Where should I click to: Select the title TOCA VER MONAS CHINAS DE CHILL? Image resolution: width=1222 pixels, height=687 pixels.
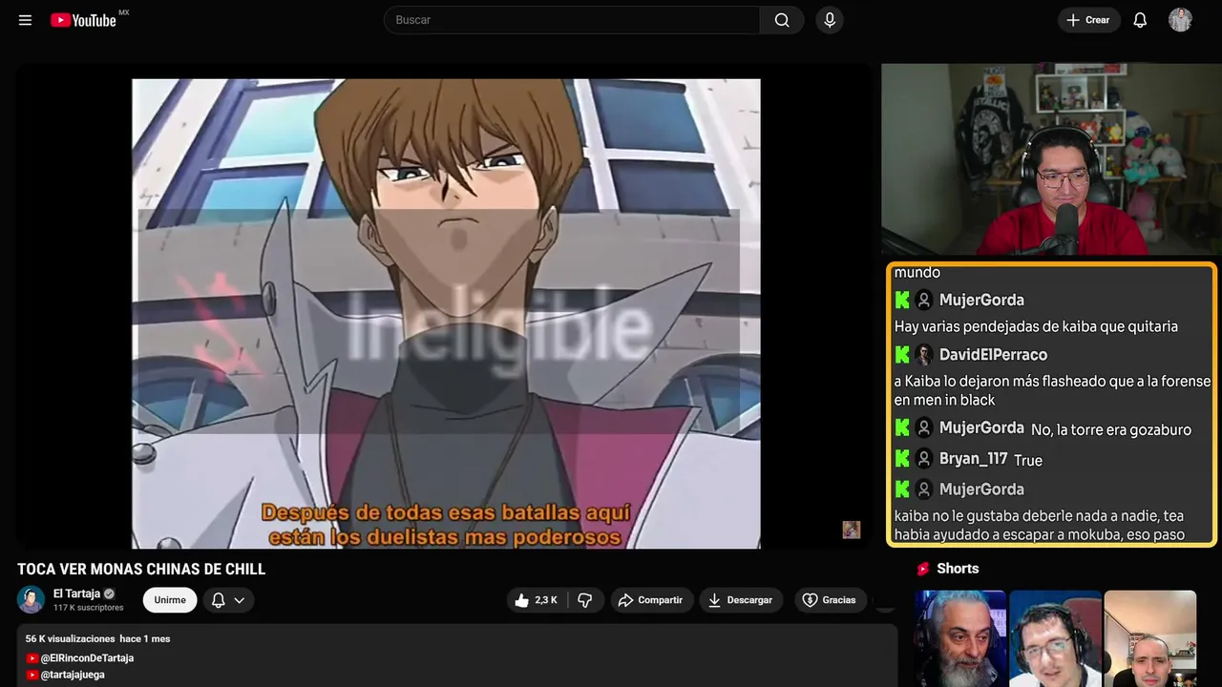coord(141,569)
